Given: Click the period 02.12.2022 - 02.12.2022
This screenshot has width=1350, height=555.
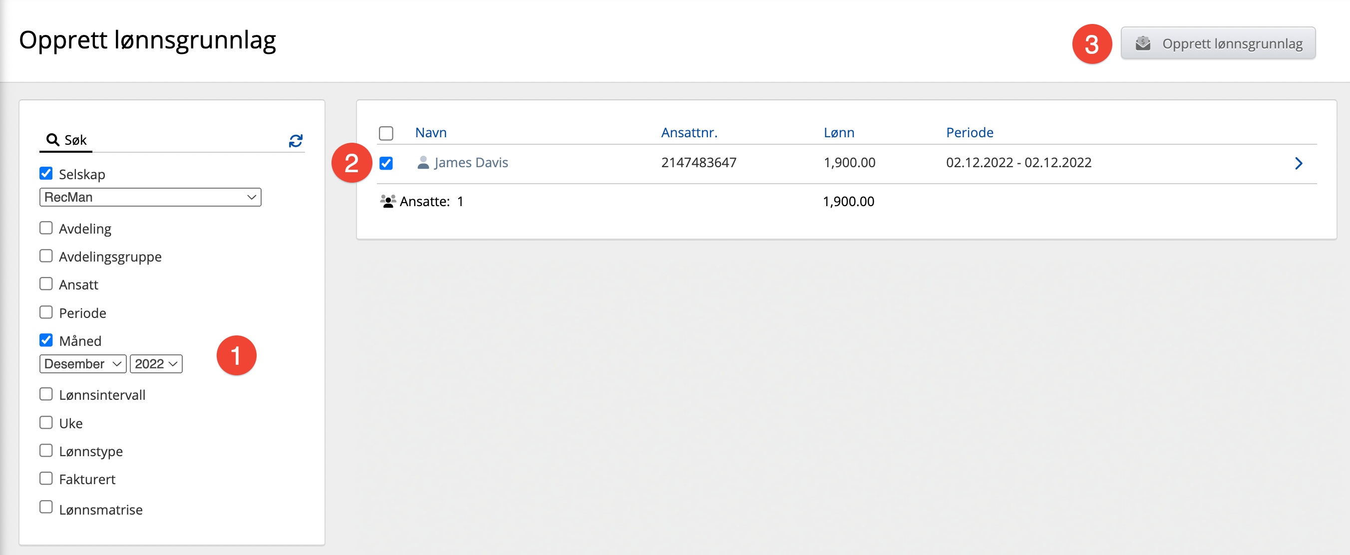Looking at the screenshot, I should point(1019,163).
